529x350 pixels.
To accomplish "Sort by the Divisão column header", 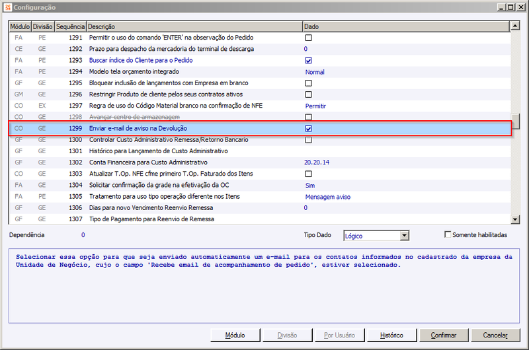I will 42,26.
